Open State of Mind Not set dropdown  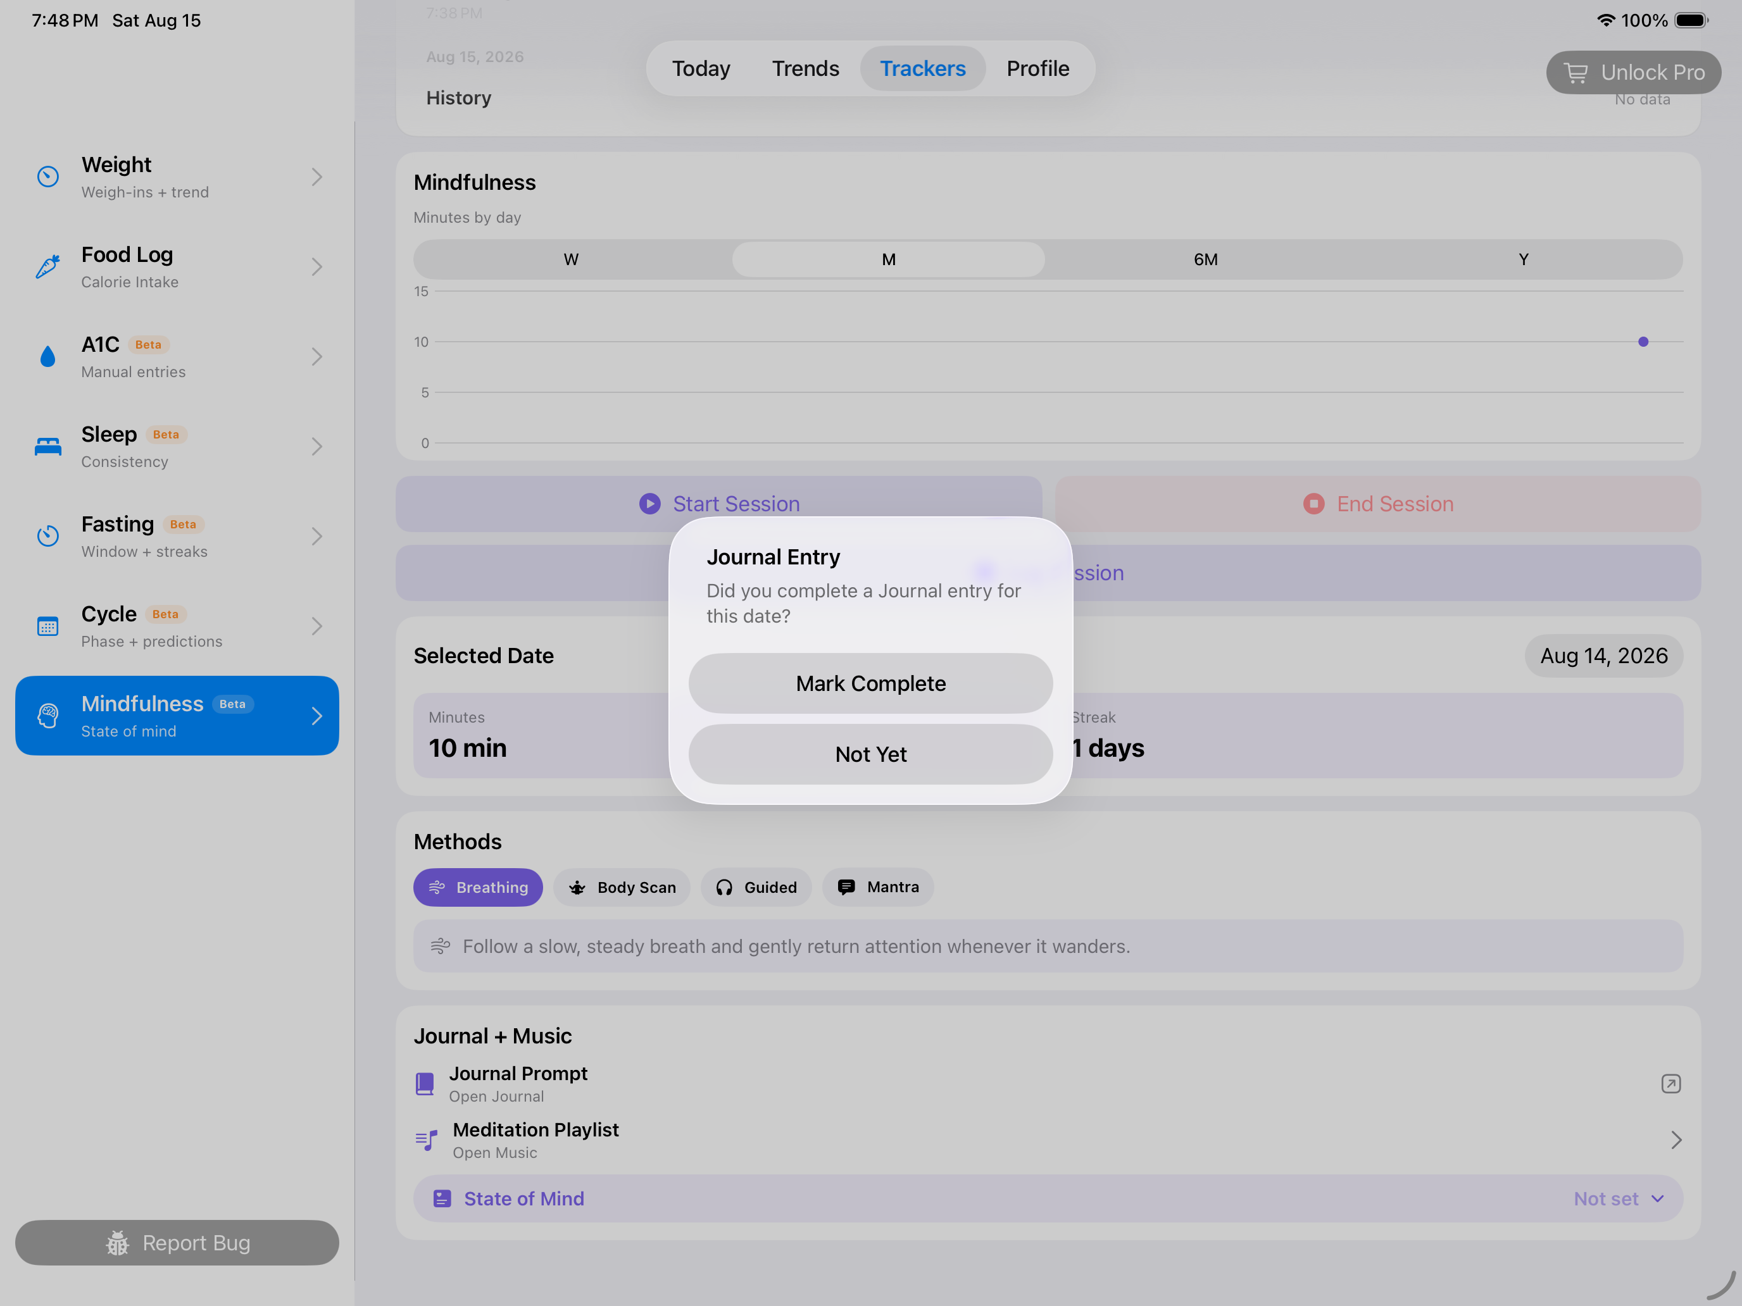(x=1619, y=1198)
